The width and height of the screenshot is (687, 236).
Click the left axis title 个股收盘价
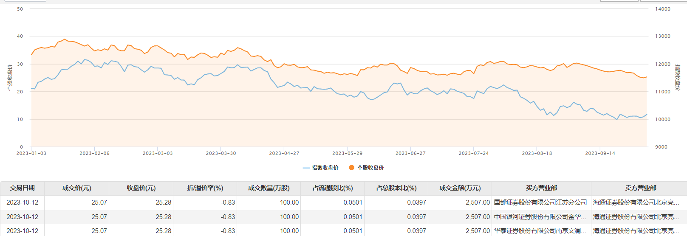click(x=9, y=78)
